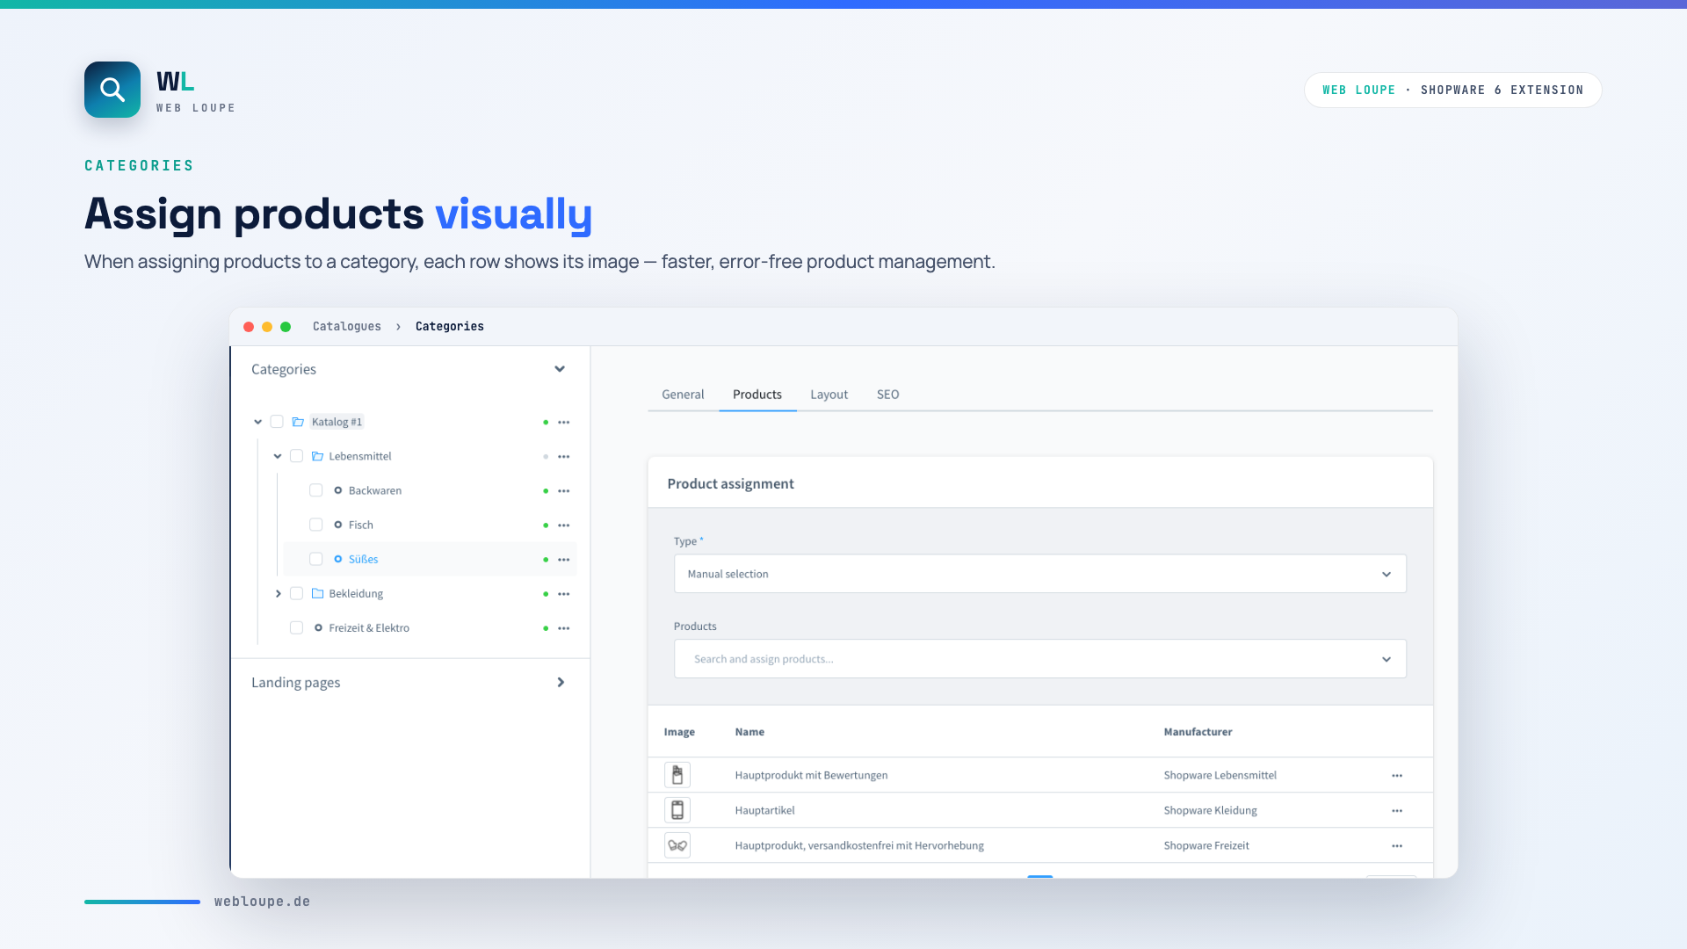Click the product name Hauptartikel
The width and height of the screenshot is (1687, 949).
point(764,811)
